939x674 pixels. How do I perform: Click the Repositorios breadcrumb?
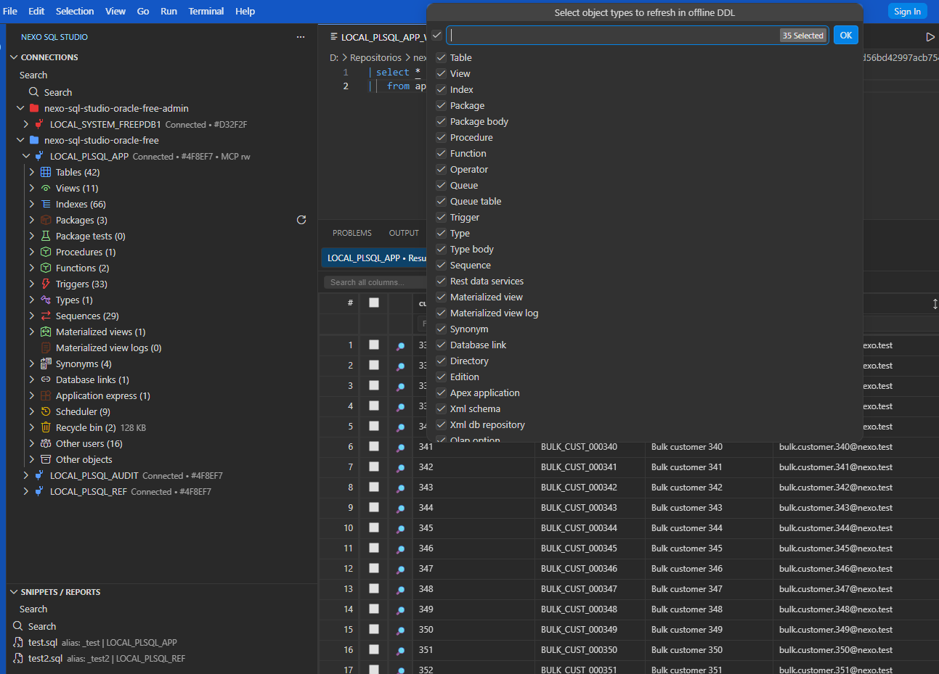tap(375, 57)
